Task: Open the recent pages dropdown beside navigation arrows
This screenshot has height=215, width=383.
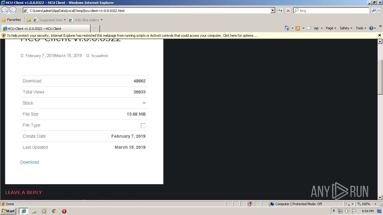Action: [x=19, y=11]
